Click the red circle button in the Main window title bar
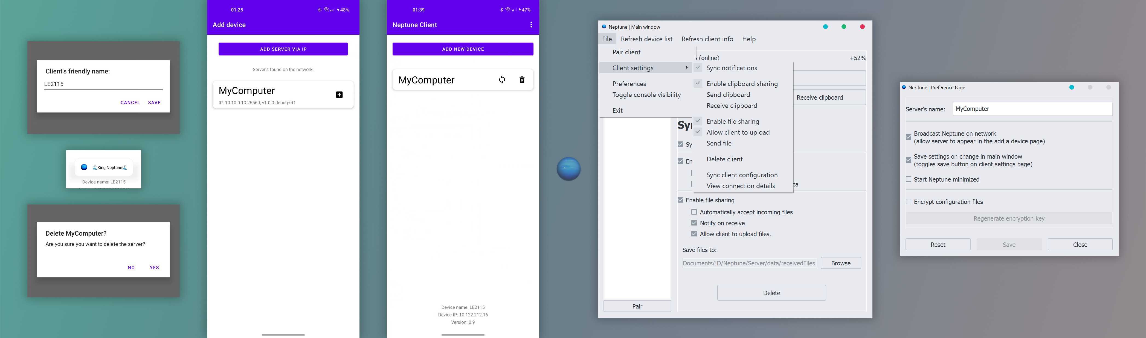Image resolution: width=1146 pixels, height=338 pixels. coord(862,27)
